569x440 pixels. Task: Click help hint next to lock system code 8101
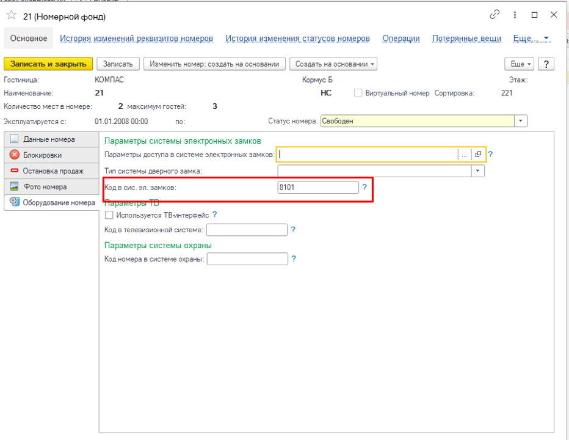tap(364, 187)
